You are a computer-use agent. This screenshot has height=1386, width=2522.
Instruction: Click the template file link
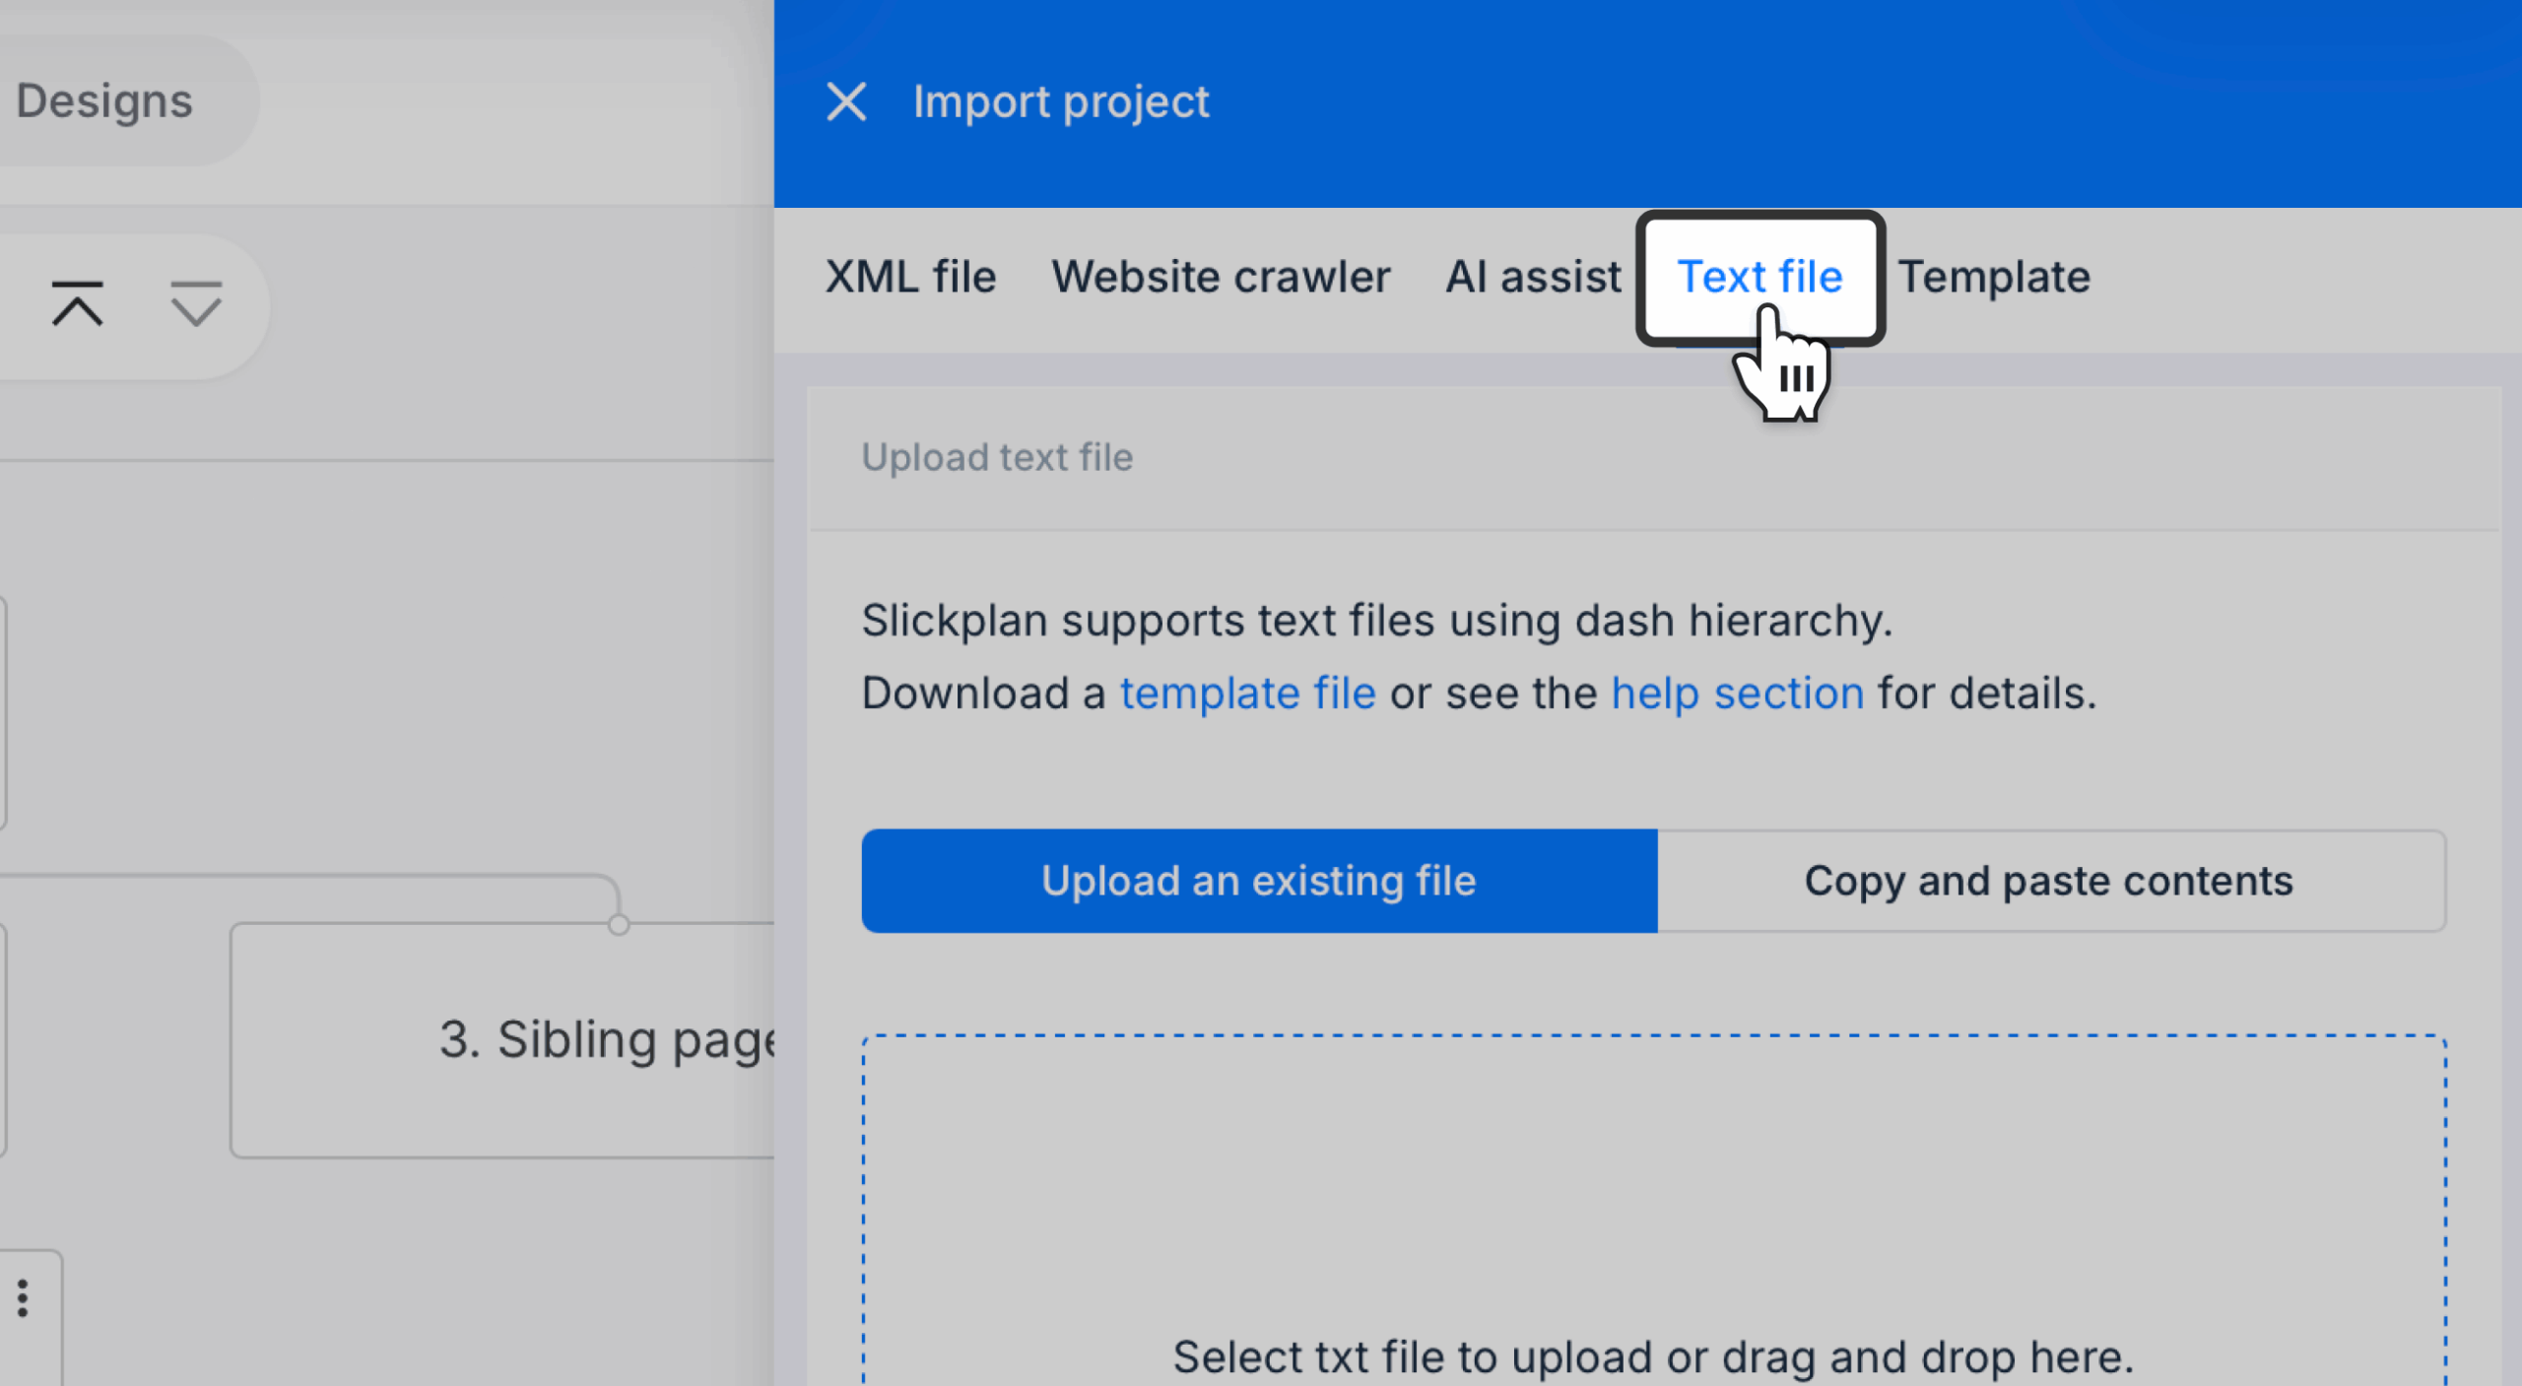click(x=1247, y=693)
